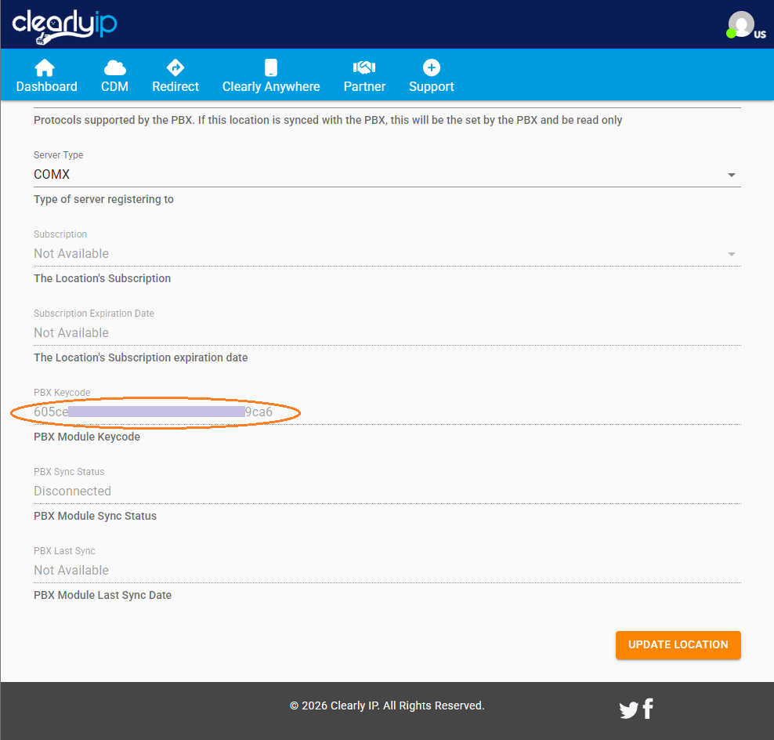Open the Subscription dropdown arrow
Viewport: 774px width, 740px height.
731,254
